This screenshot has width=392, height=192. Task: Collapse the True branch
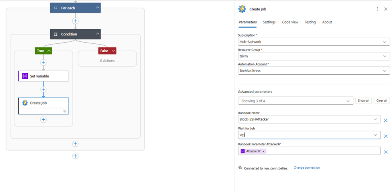coord(49,51)
